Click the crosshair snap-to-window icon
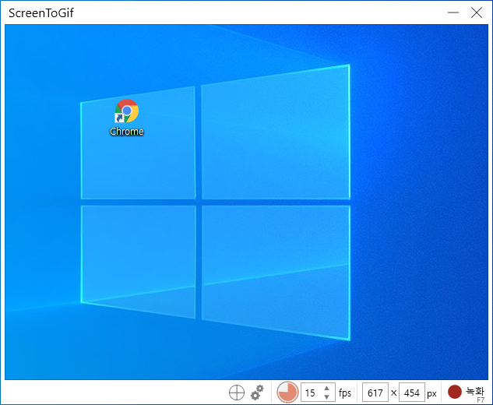 237,393
